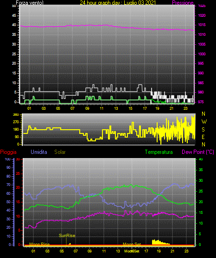Click hour 05 on top graph axis
Viewport: 216px width, 258px height.
coord(58,108)
